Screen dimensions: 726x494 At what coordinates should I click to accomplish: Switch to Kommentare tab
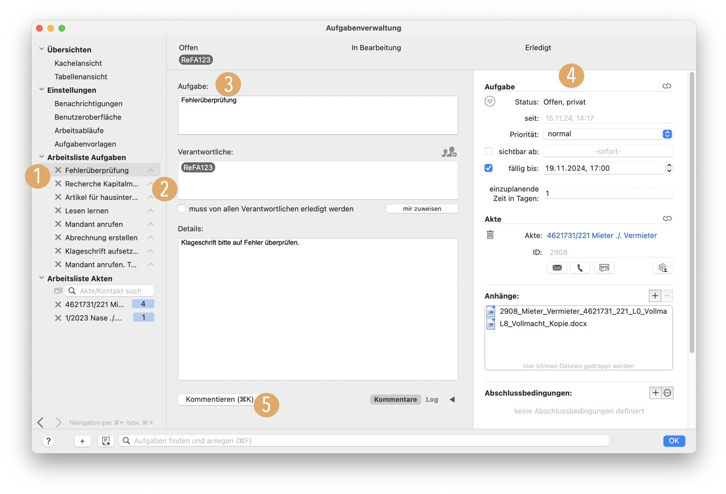[x=396, y=399]
